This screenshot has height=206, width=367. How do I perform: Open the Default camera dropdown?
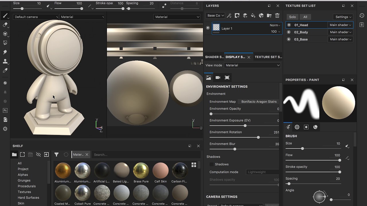36,17
